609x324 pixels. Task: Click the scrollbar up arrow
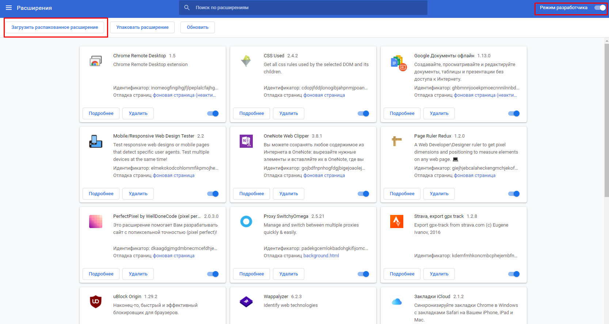pyautogui.click(x=606, y=40)
